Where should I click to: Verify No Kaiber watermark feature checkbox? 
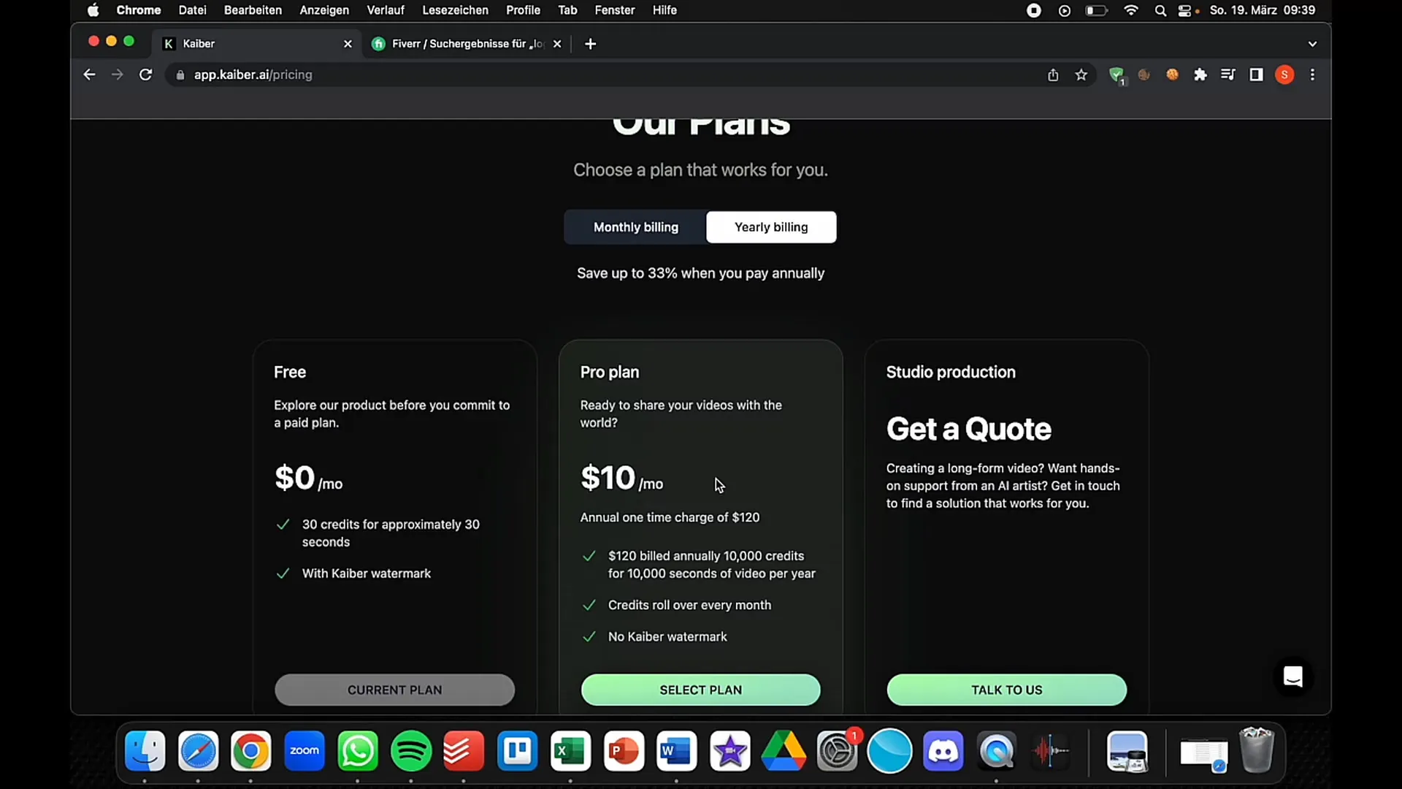coord(589,636)
